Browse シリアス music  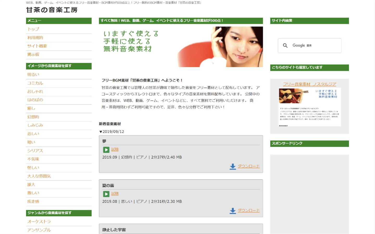(35, 151)
